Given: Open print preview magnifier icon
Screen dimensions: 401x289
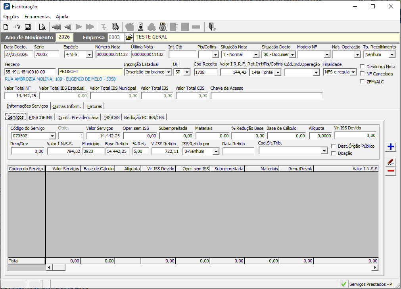Looking at the screenshot, I should pos(42,27).
